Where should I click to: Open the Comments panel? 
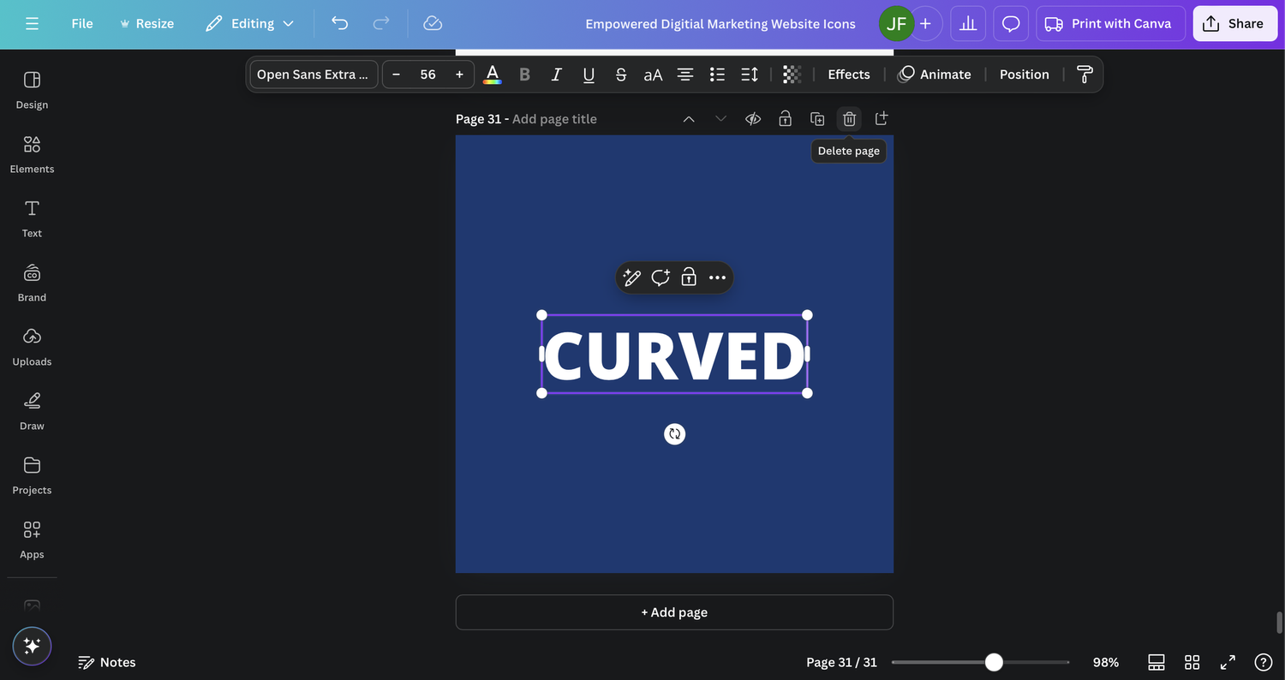tap(1010, 23)
